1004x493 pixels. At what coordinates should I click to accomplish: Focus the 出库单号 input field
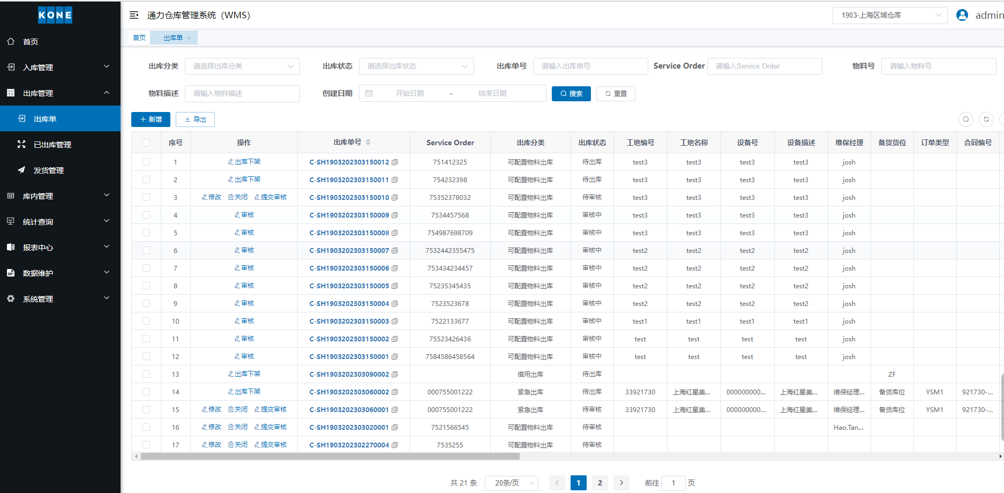[x=590, y=66]
